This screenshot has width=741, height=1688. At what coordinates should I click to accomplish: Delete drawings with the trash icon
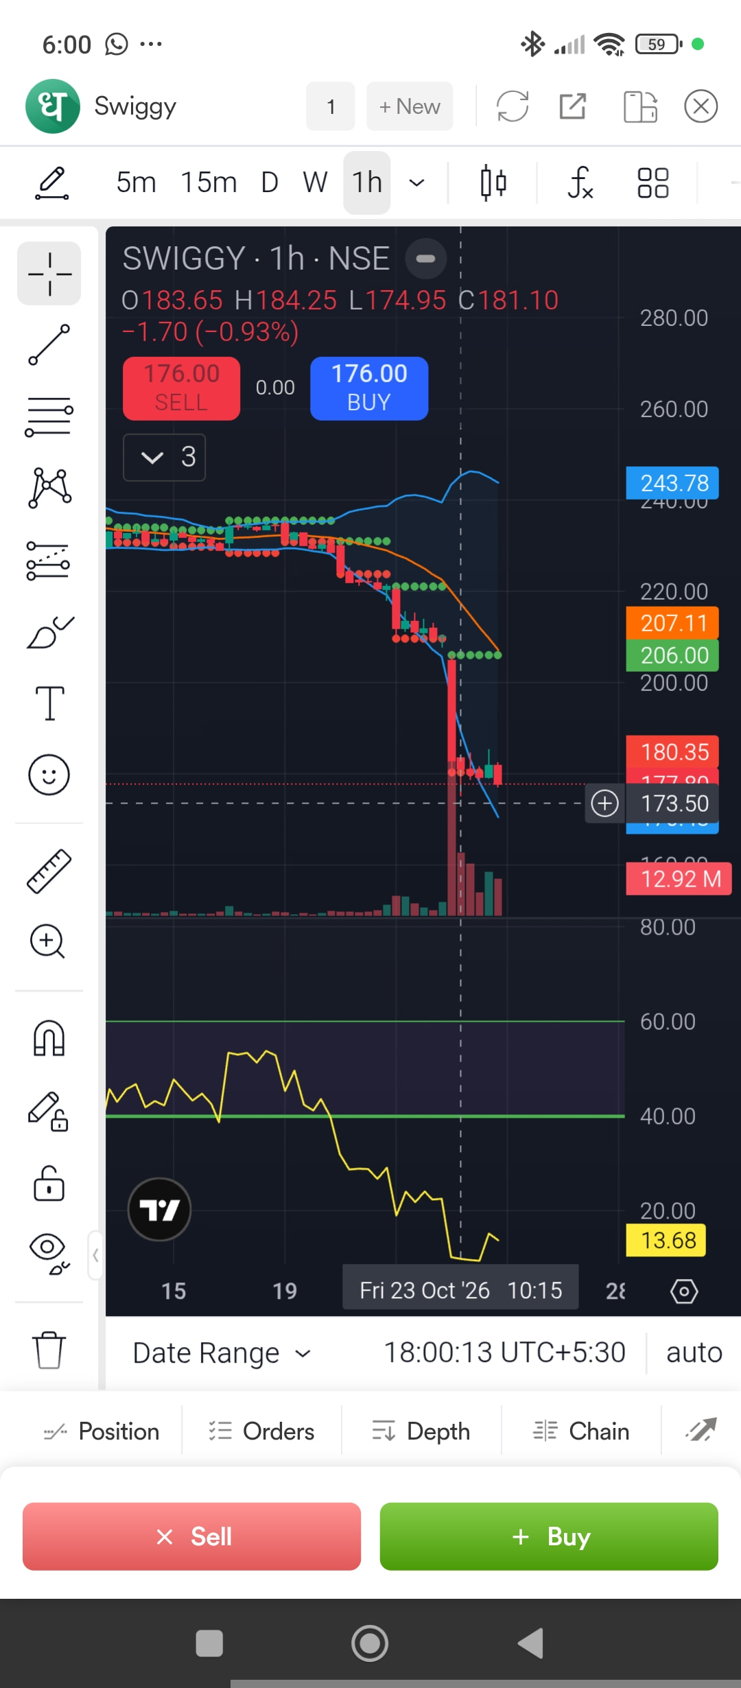pyautogui.click(x=49, y=1350)
